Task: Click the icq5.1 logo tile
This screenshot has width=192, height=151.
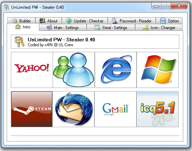Action: tap(158, 109)
